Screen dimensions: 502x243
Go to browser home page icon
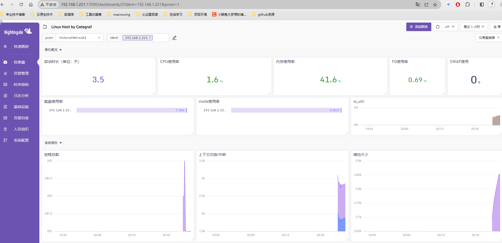point(31,5)
